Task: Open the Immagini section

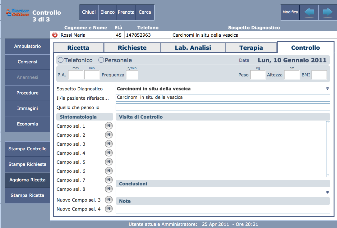Action: (x=27, y=108)
